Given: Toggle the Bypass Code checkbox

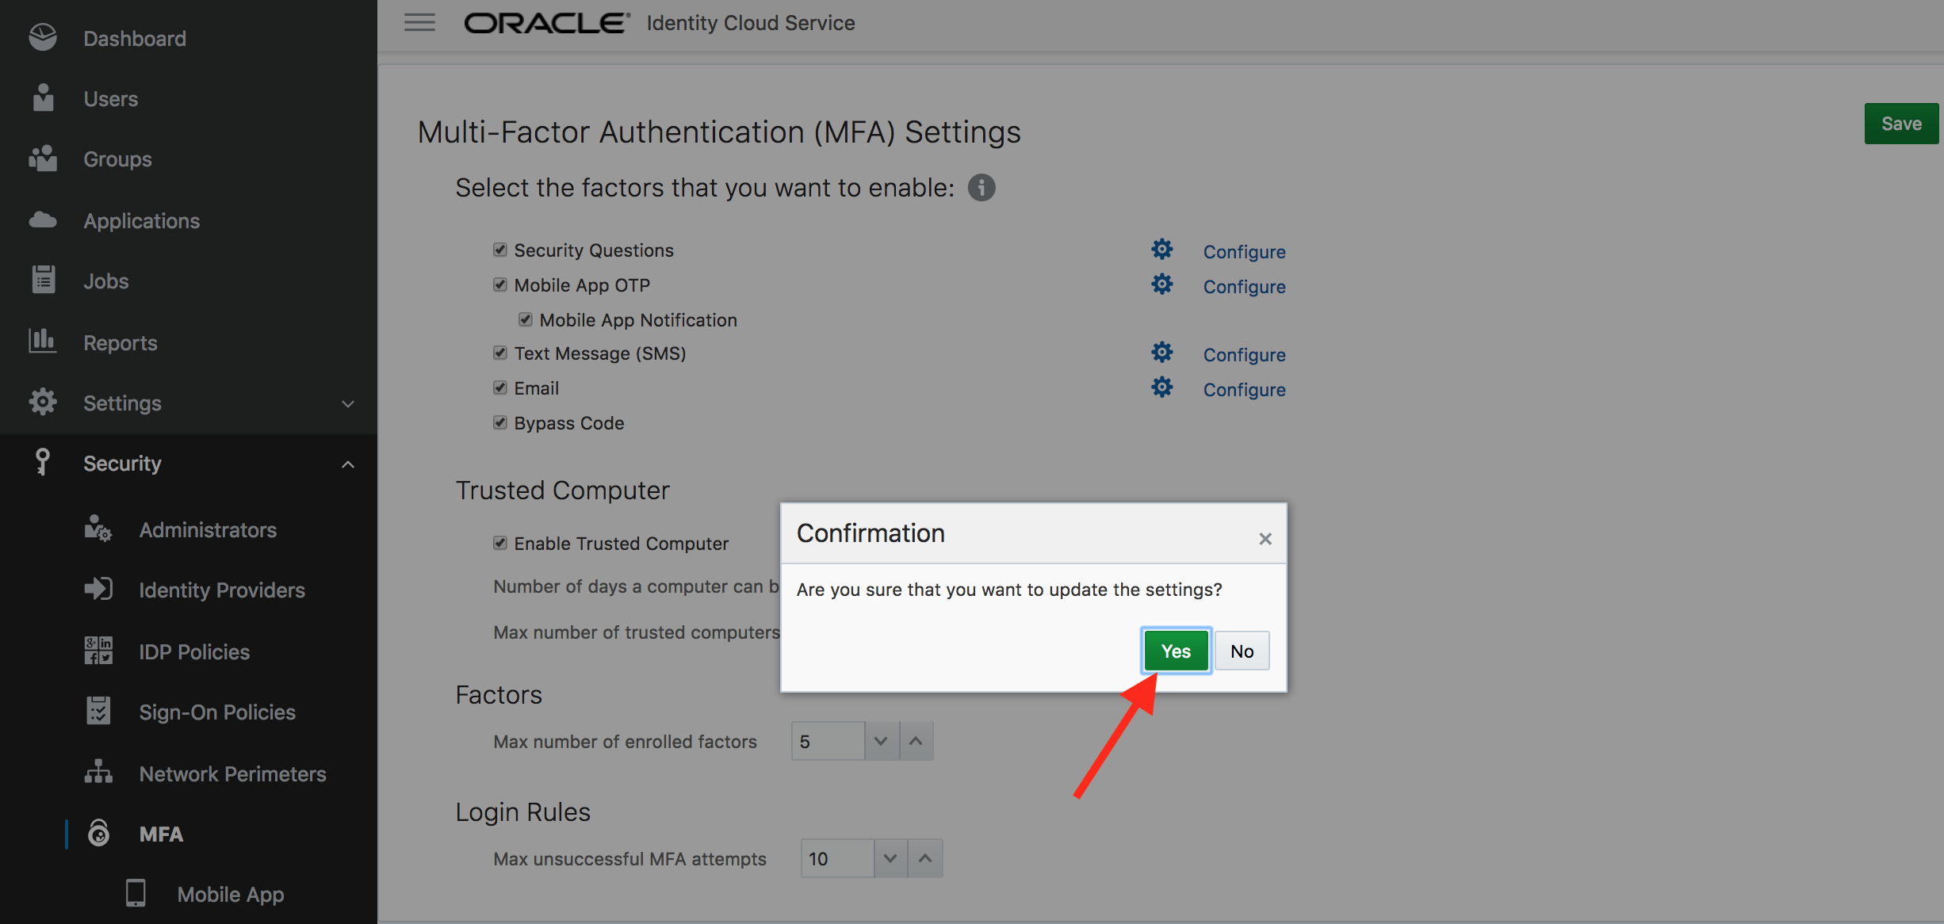Looking at the screenshot, I should pos(500,422).
